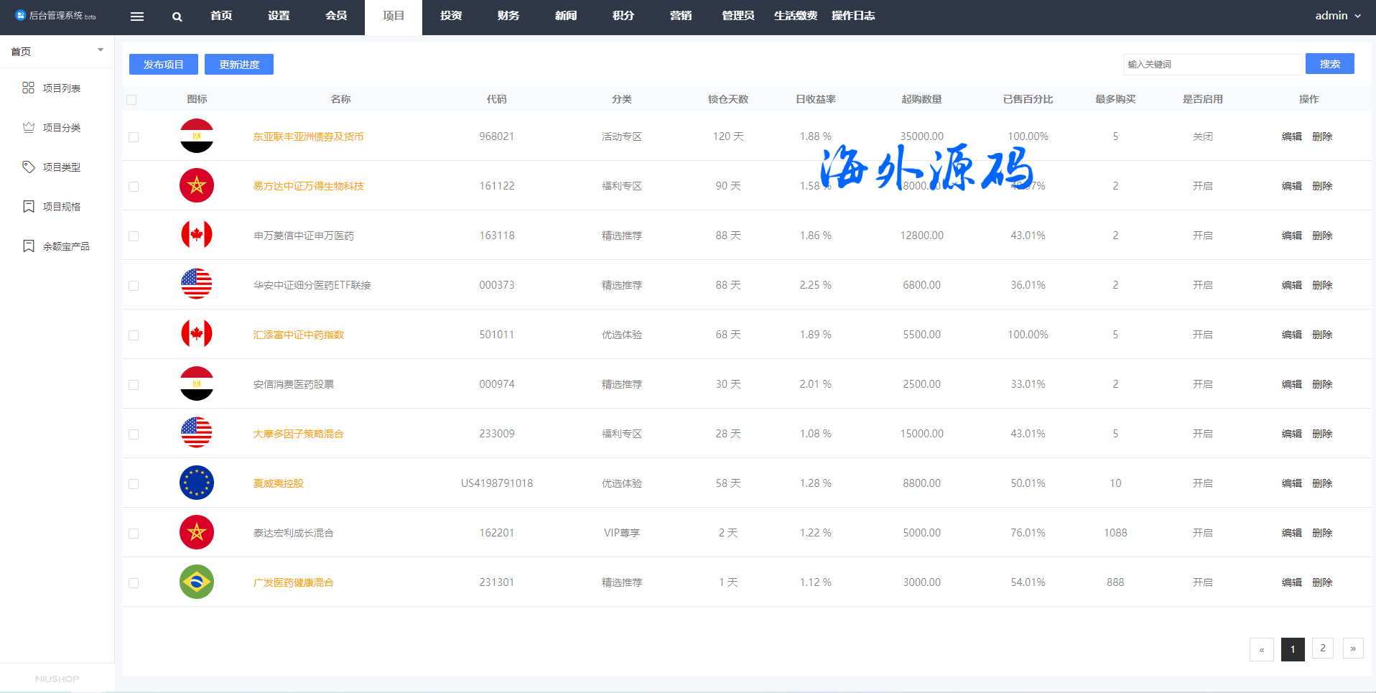Click the 项目规格 bookmark icon in sidebar
This screenshot has width=1376, height=693.
point(28,206)
